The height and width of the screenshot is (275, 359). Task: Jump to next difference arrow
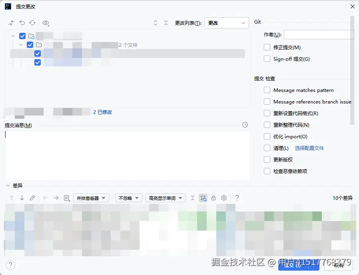21,197
